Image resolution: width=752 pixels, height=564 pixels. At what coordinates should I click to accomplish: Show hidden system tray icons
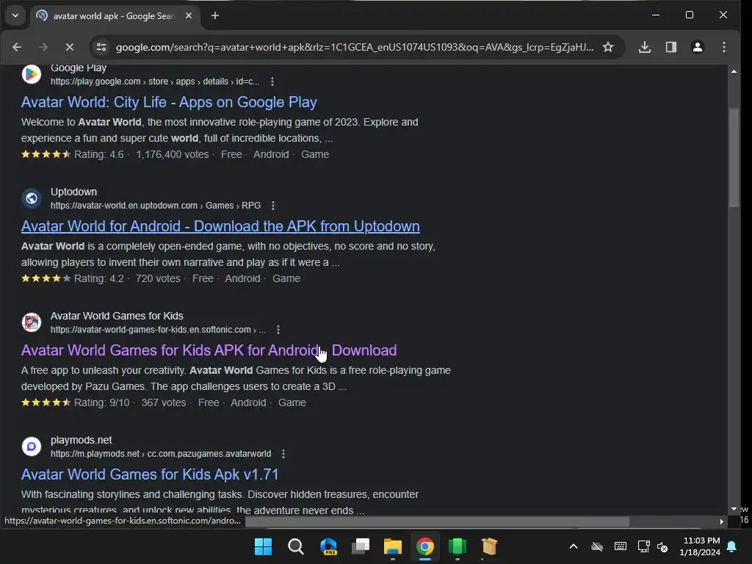pos(573,546)
